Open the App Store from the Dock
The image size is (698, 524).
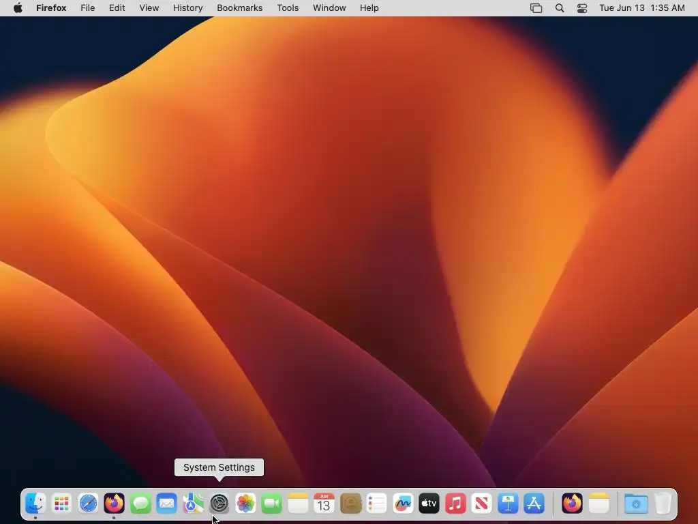point(534,504)
